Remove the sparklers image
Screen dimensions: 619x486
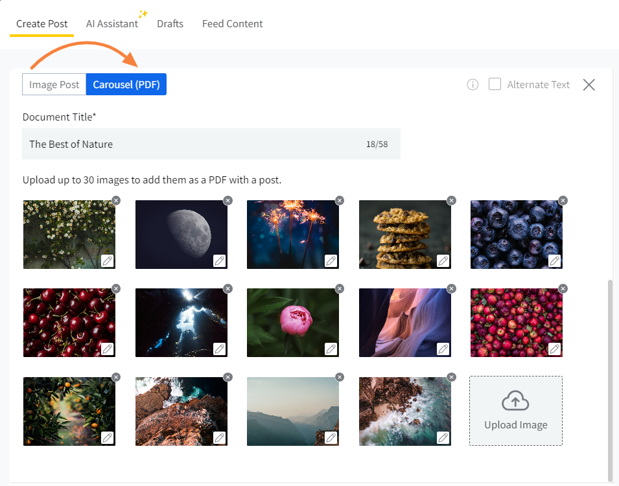(x=340, y=200)
